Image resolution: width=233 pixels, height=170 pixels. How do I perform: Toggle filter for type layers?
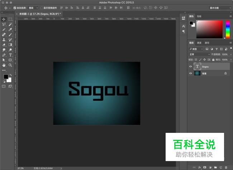[217, 49]
